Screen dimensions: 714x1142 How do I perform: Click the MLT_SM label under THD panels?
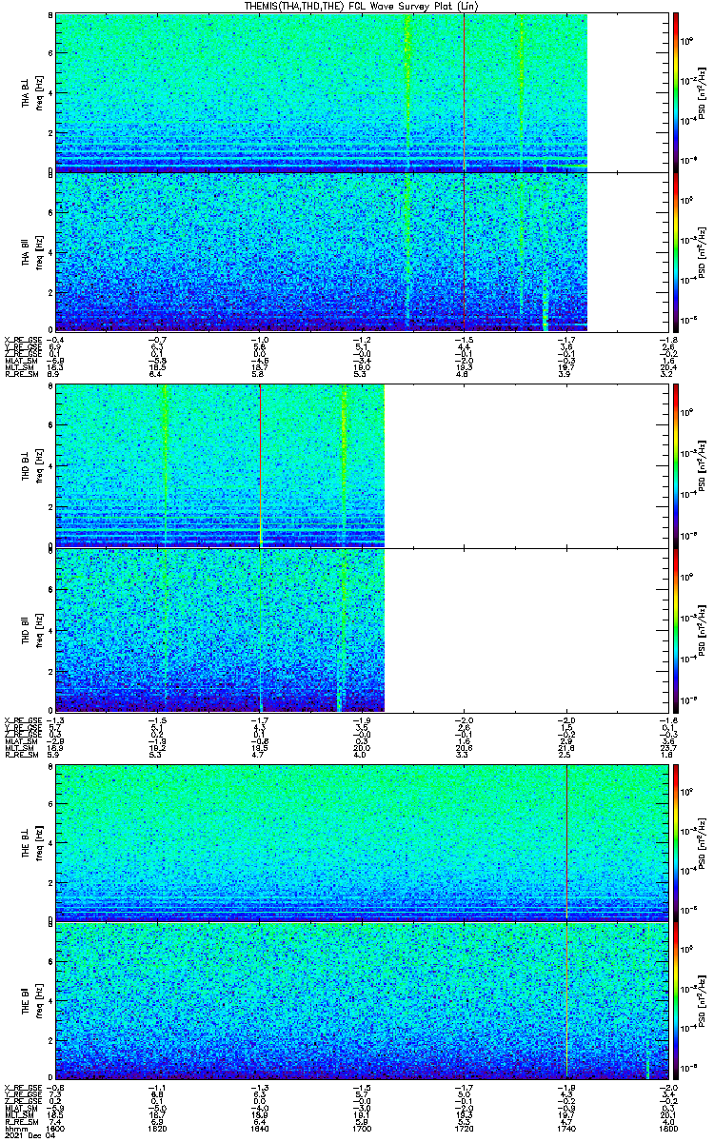18,748
